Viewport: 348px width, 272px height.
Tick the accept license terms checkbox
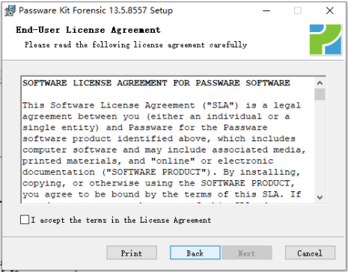click(25, 220)
